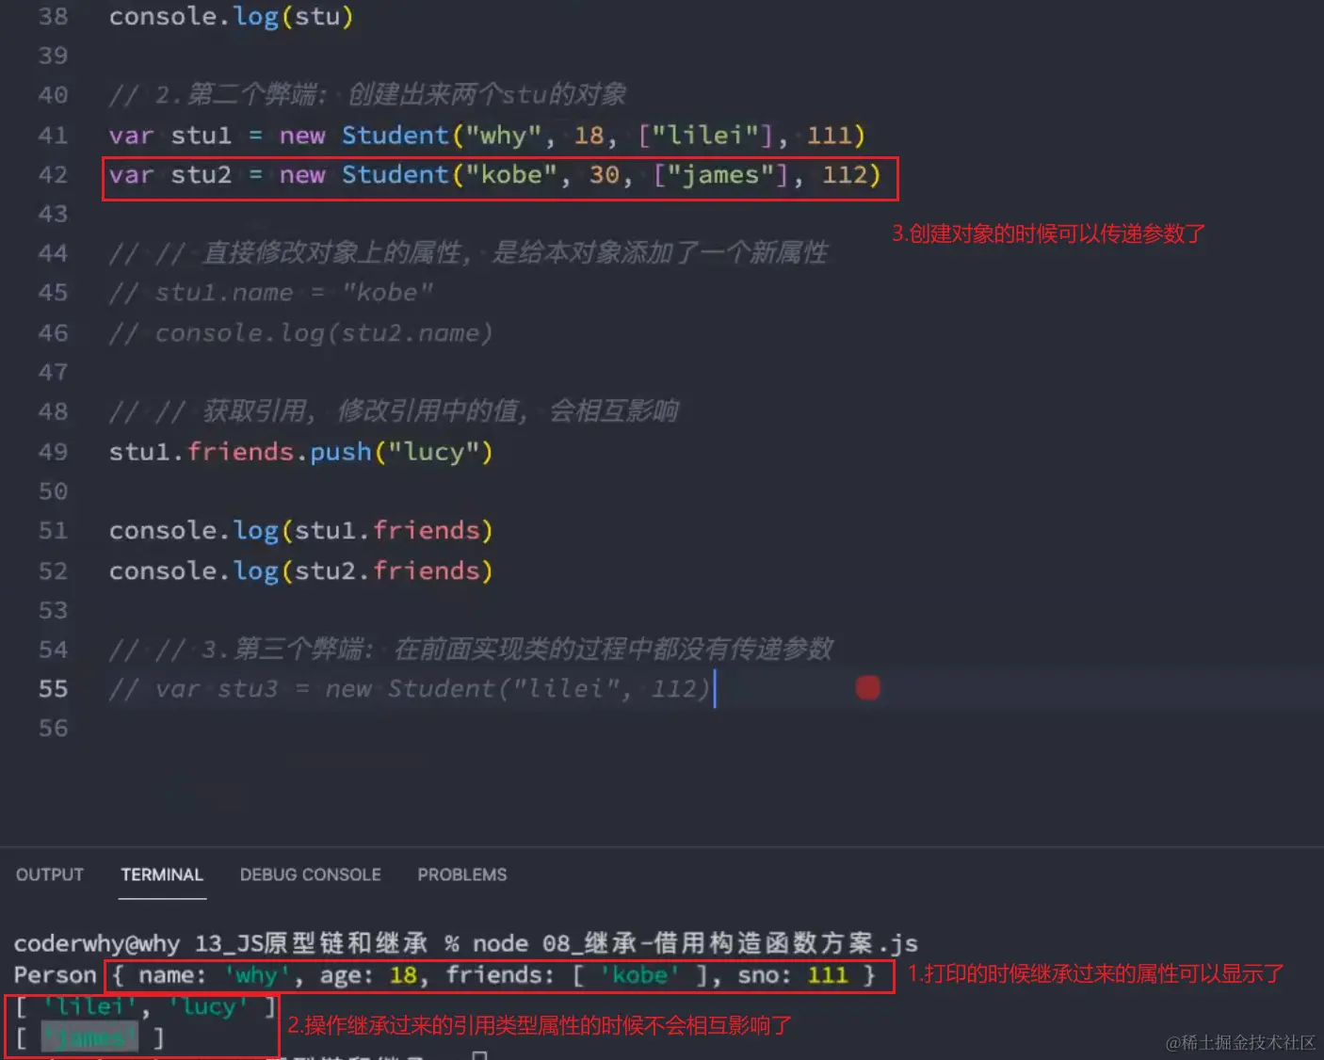
Task: Click the comment on line 54
Action: 471,650
